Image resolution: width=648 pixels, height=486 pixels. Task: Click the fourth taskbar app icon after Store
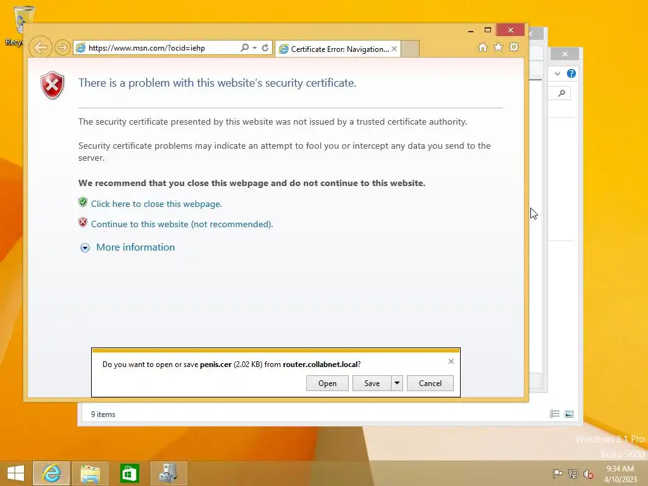[x=168, y=473]
